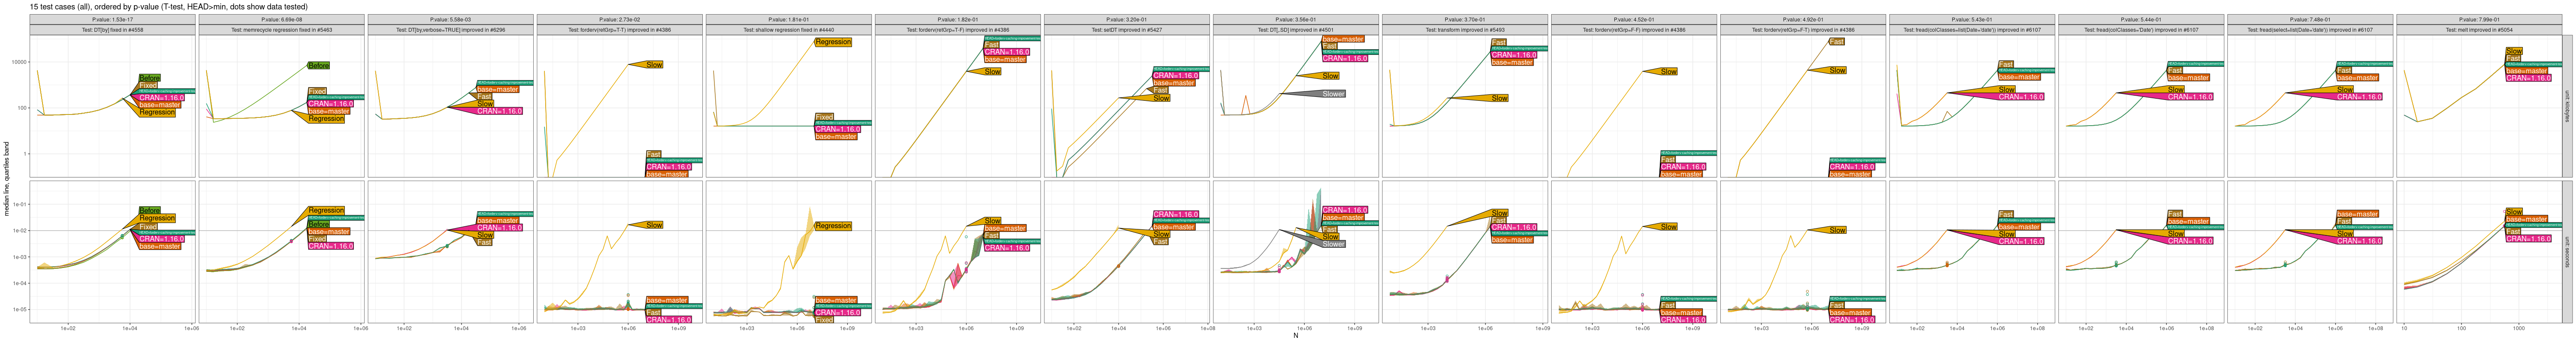Click the green "Before" label in the memrecycle kilobytes plot
Screen dimensions: 2576x343
coord(318,66)
